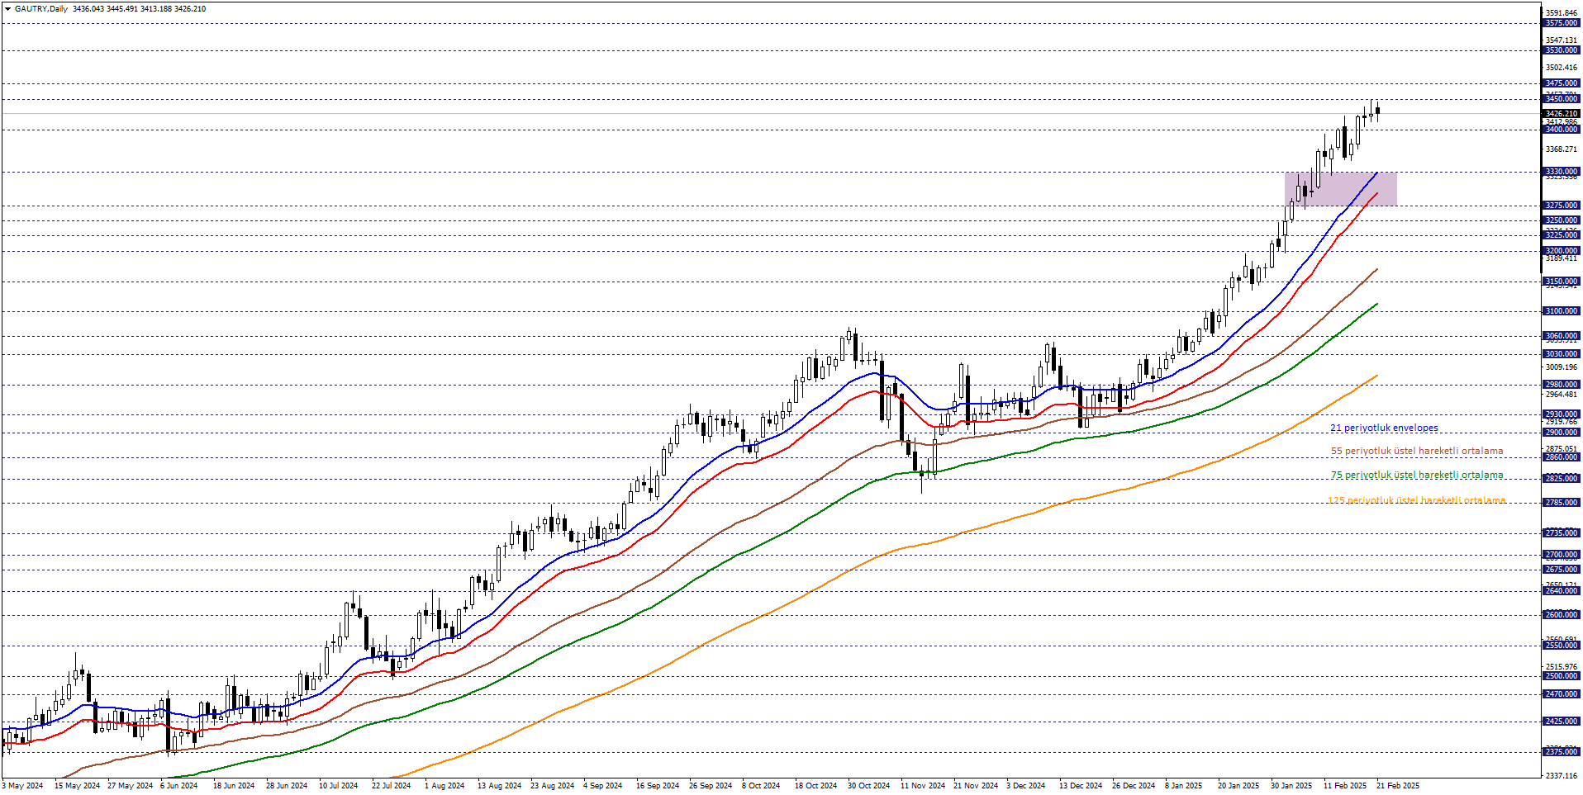Select the 2735.000 horizontal line price label
Screen dimensions: 1583x795
point(1562,533)
